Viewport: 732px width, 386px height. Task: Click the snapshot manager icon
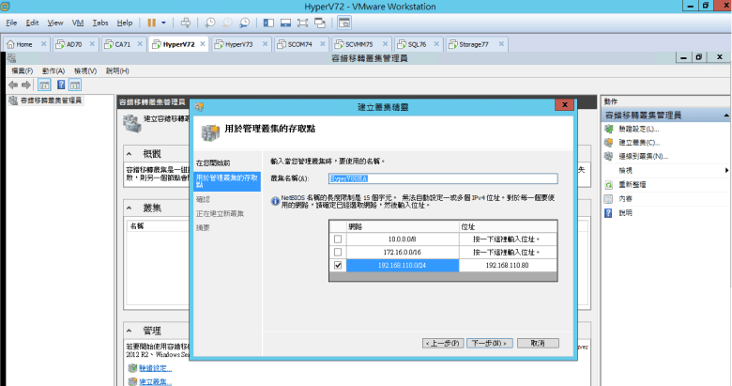click(244, 22)
